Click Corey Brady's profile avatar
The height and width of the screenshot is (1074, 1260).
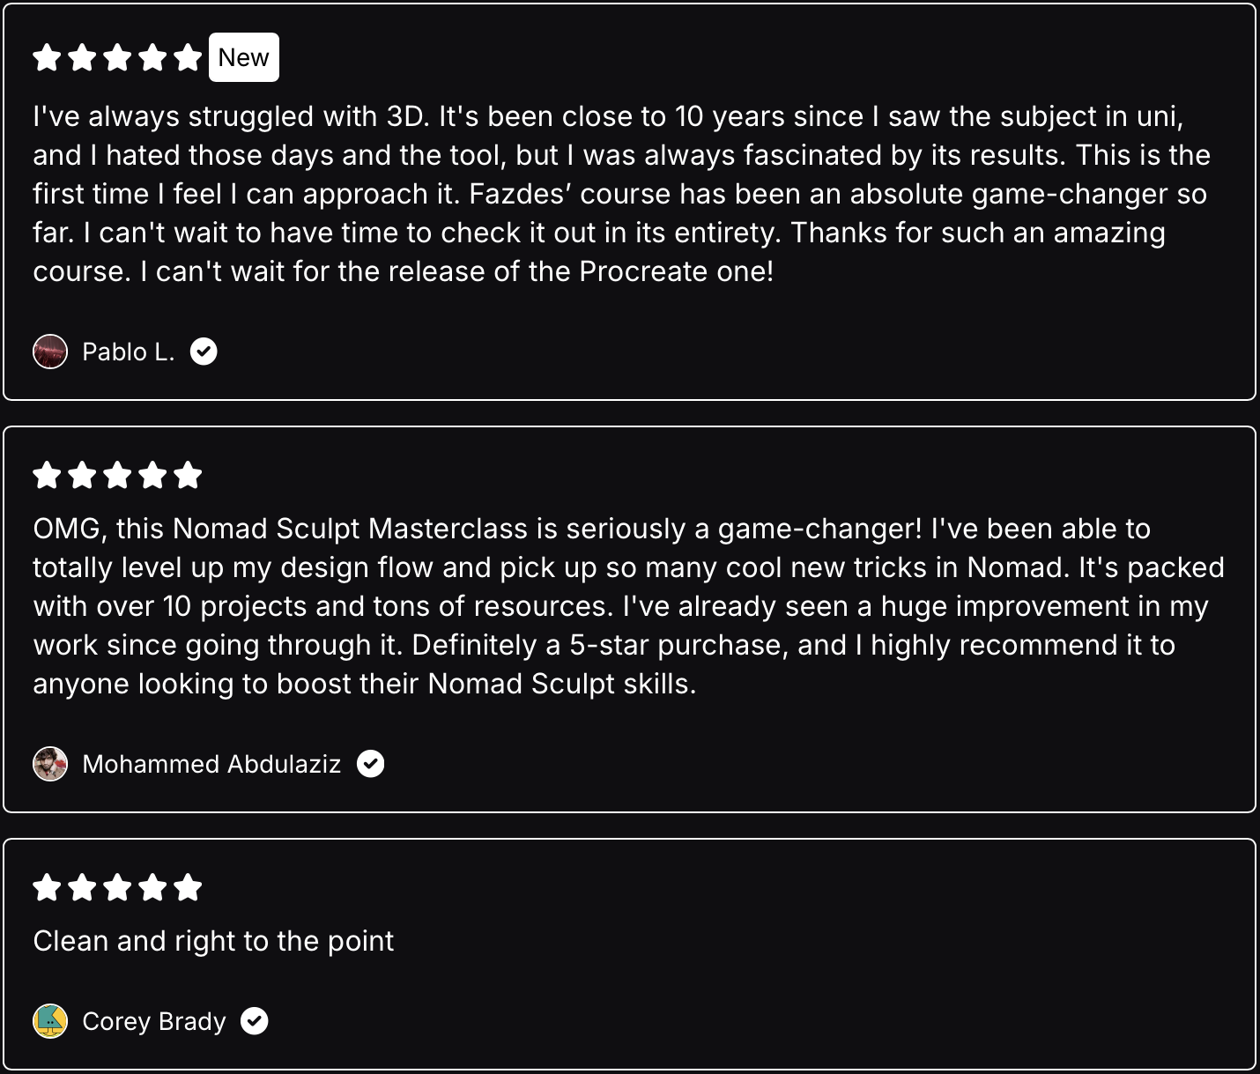click(50, 1021)
